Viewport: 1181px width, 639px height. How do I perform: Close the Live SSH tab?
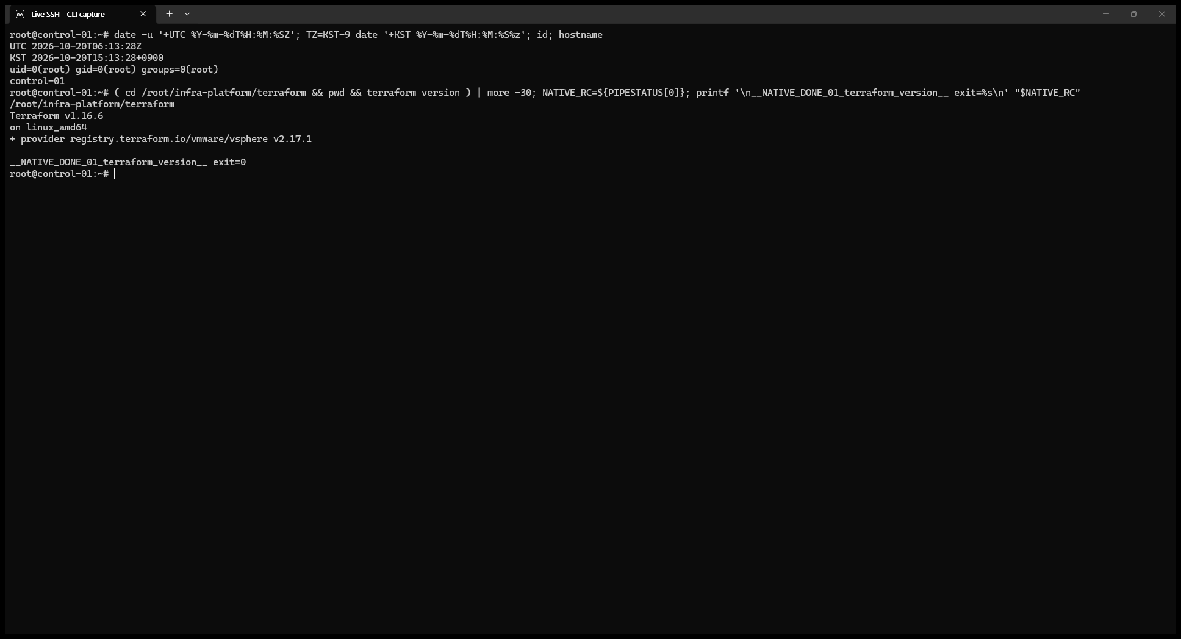(x=143, y=14)
